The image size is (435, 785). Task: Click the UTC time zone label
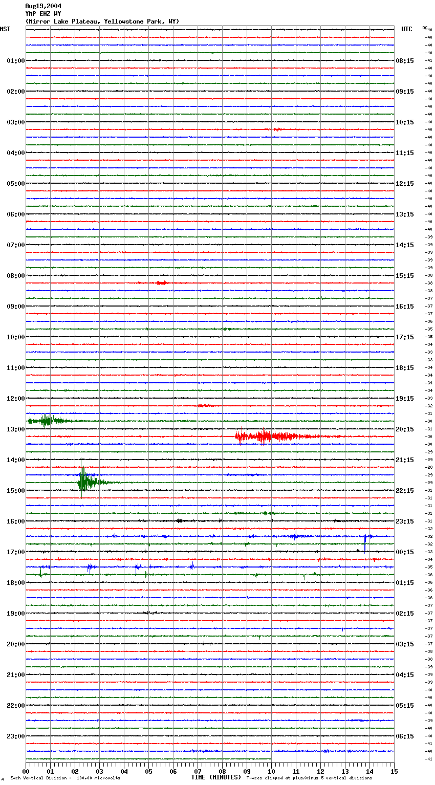click(x=407, y=29)
